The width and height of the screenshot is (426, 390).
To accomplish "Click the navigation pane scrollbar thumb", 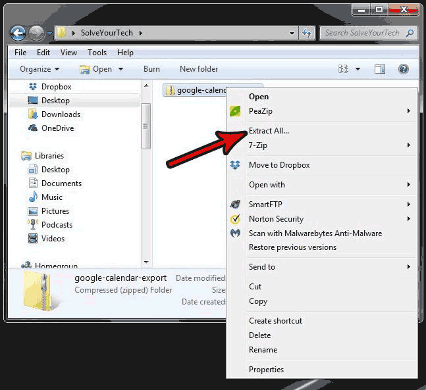I will coord(146,126).
